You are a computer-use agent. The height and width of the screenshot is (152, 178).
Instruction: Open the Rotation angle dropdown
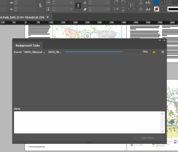point(108,3)
